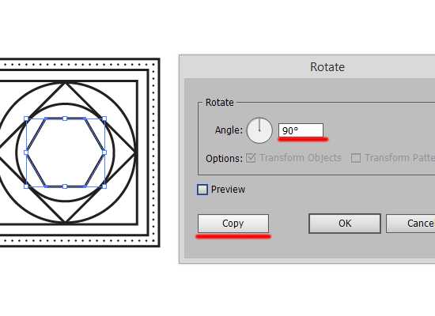Click the bottom-left selection handle of hexagon

(26, 186)
